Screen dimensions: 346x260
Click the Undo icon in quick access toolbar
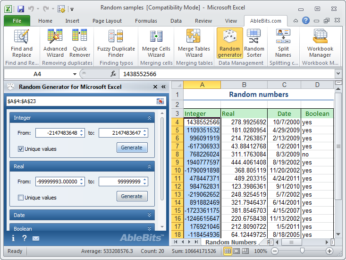31,9
